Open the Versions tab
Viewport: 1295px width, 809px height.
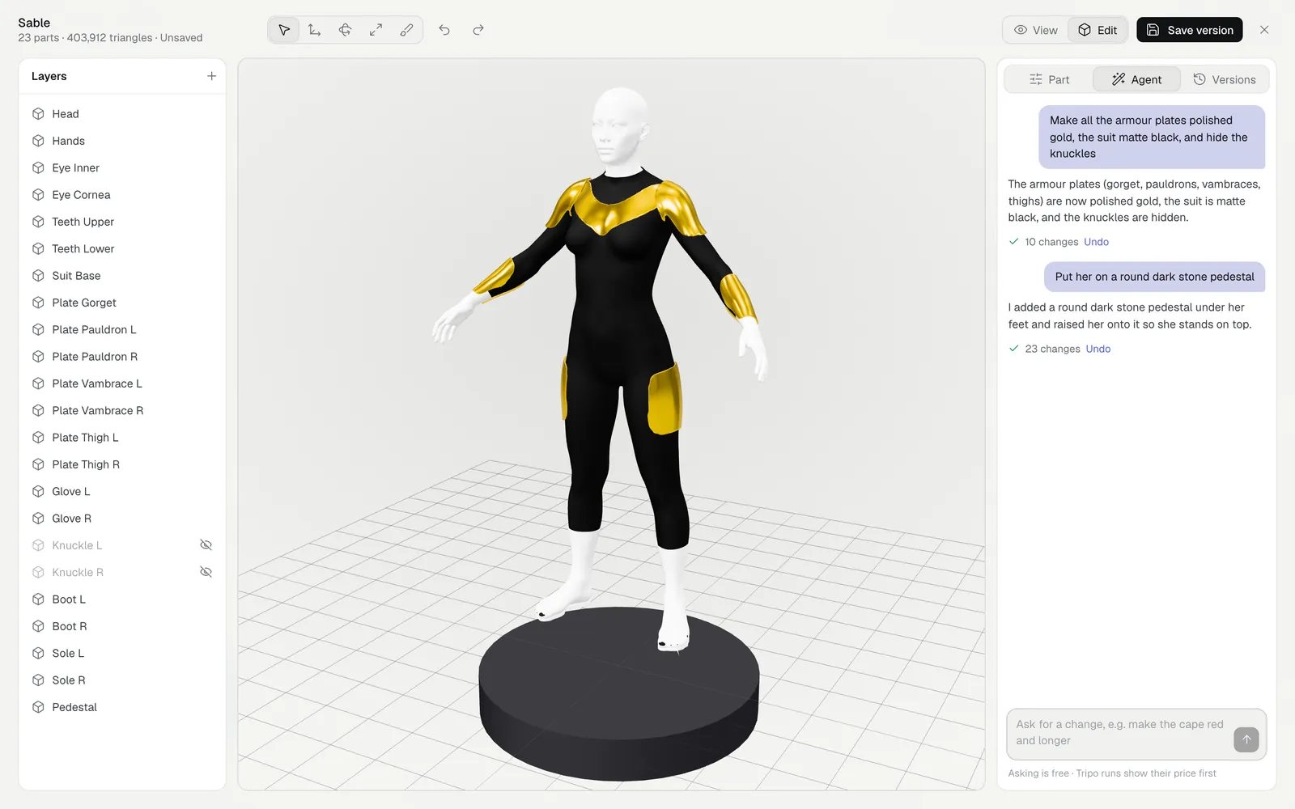(1225, 79)
